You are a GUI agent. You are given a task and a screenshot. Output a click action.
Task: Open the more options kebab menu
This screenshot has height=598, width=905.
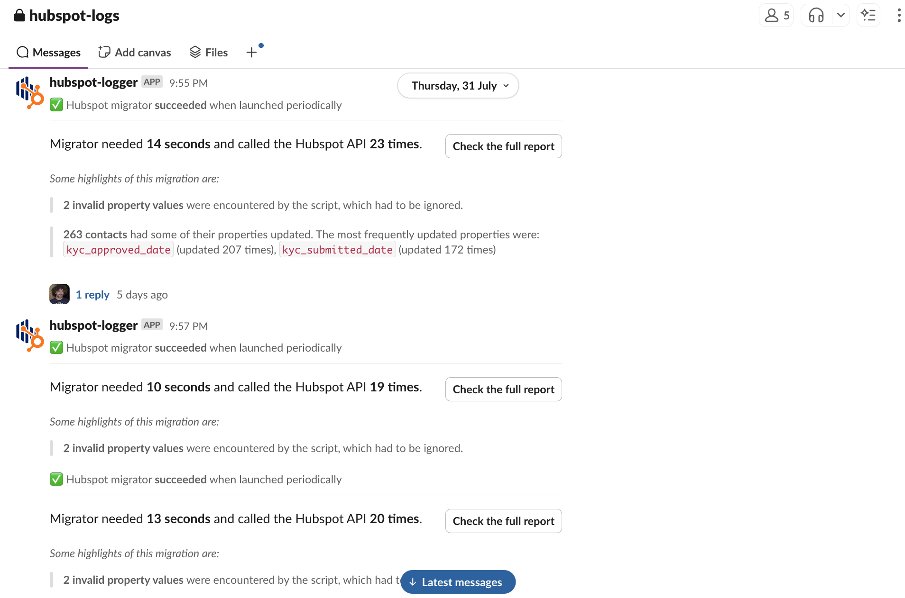(x=898, y=16)
